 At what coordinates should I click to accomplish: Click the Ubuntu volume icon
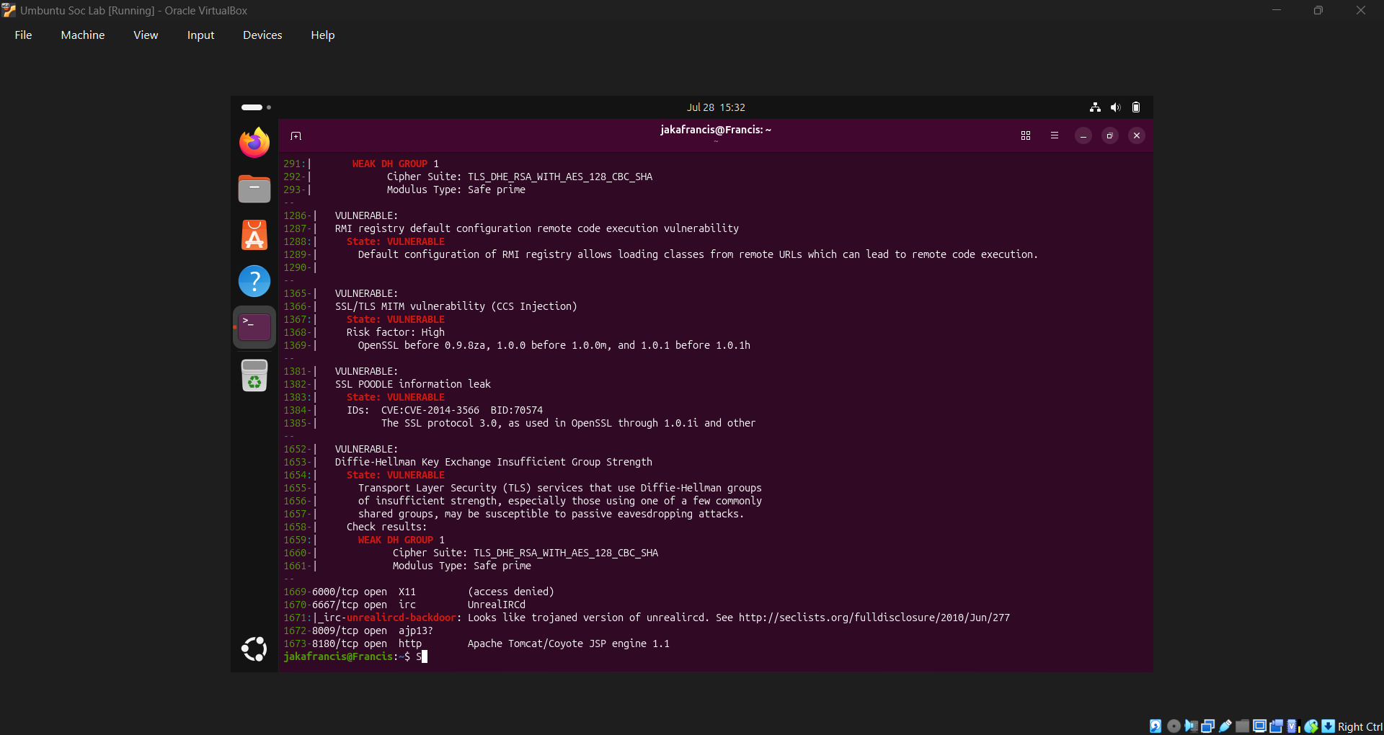pyautogui.click(x=1115, y=107)
